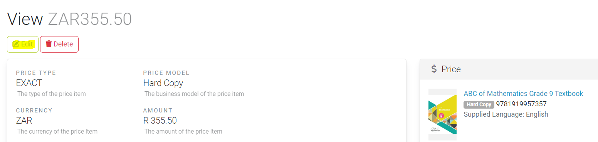The width and height of the screenshot is (598, 142).
Task: Click the pencil edit icon
Action: (16, 44)
